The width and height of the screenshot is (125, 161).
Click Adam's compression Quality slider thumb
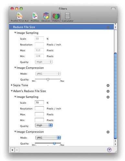click(54, 144)
